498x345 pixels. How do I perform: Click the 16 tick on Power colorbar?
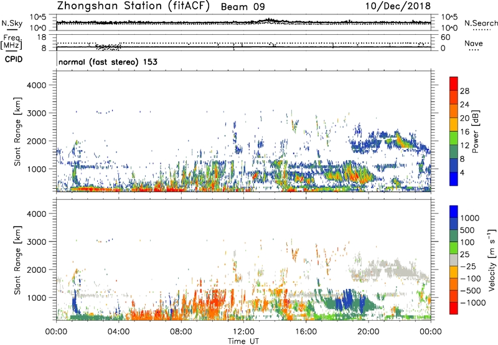pos(464,132)
